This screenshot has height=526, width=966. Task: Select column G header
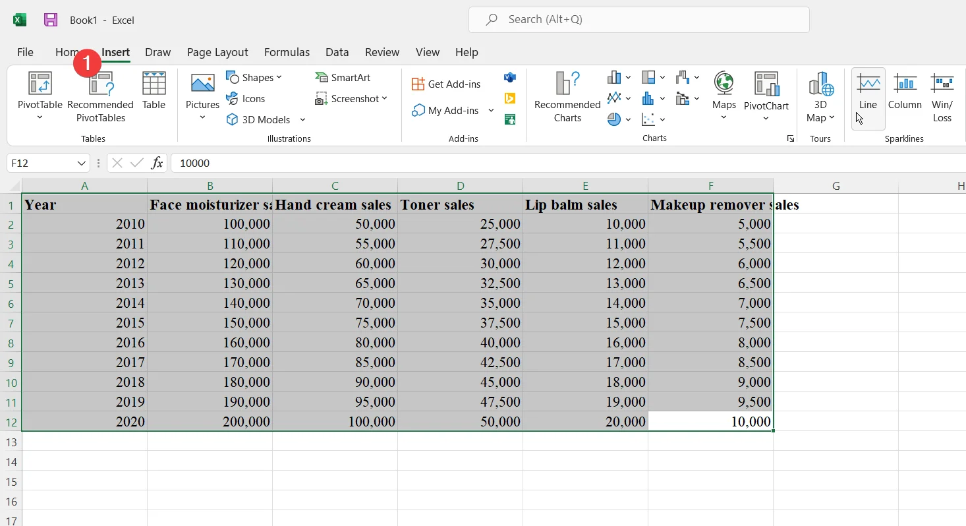[x=836, y=186]
